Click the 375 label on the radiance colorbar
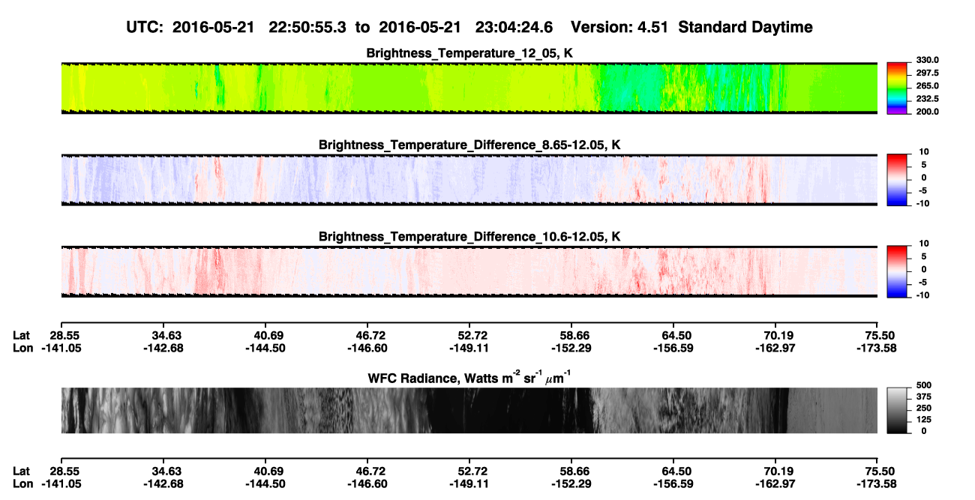Viewport: 975px width, 500px height. pos(923,398)
